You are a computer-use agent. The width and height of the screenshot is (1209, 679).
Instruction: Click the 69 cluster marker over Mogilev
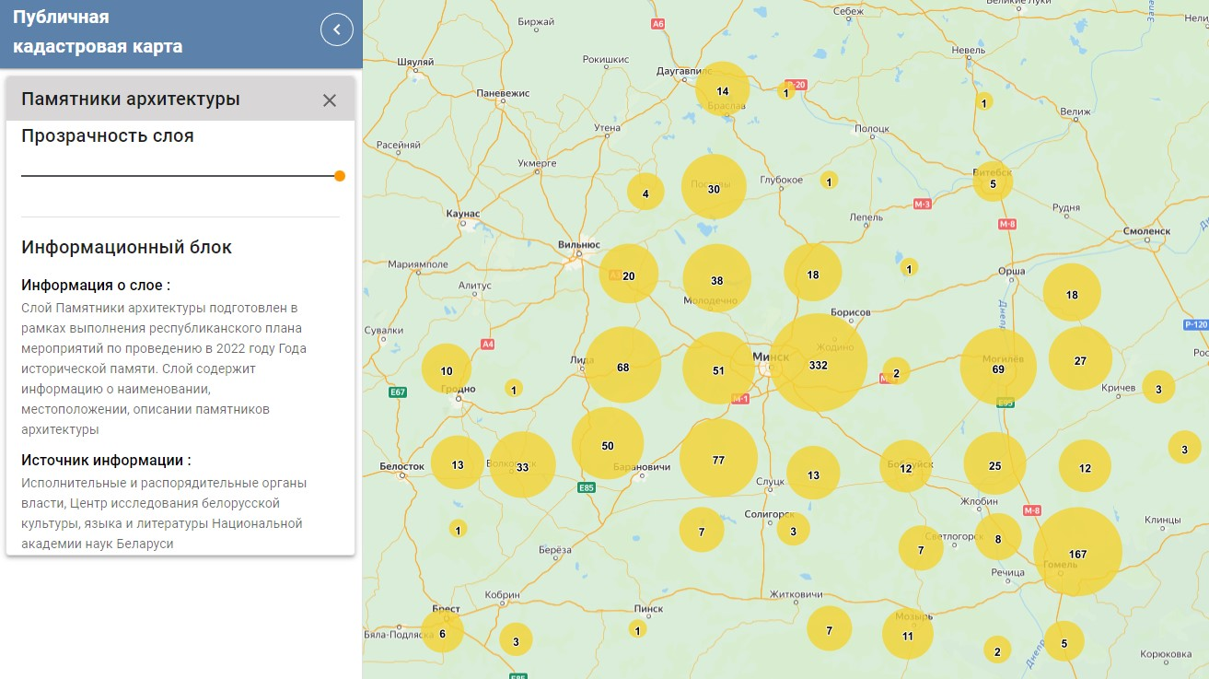pos(997,369)
